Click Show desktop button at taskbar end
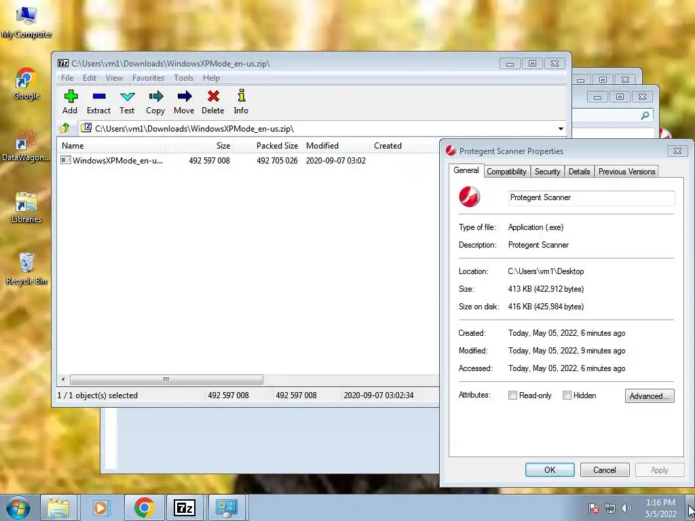The image size is (695, 521). pyautogui.click(x=692, y=507)
